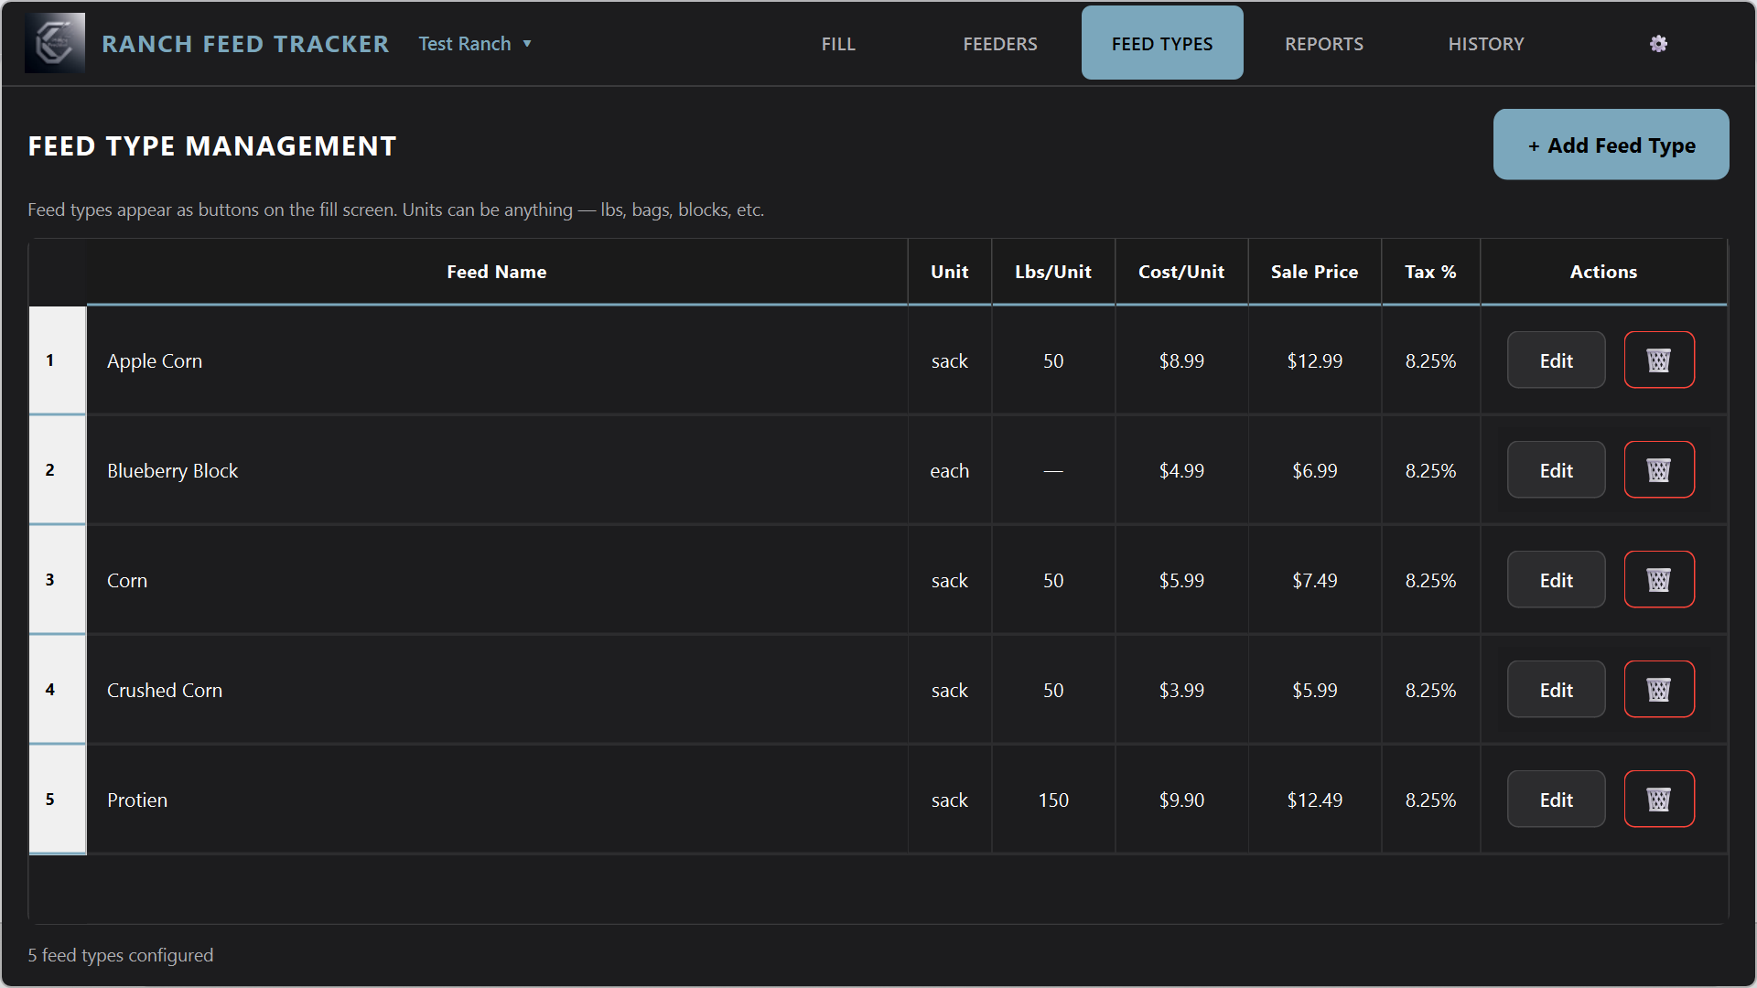Select the row handle numbered 5
1757x988 pixels.
tap(57, 799)
